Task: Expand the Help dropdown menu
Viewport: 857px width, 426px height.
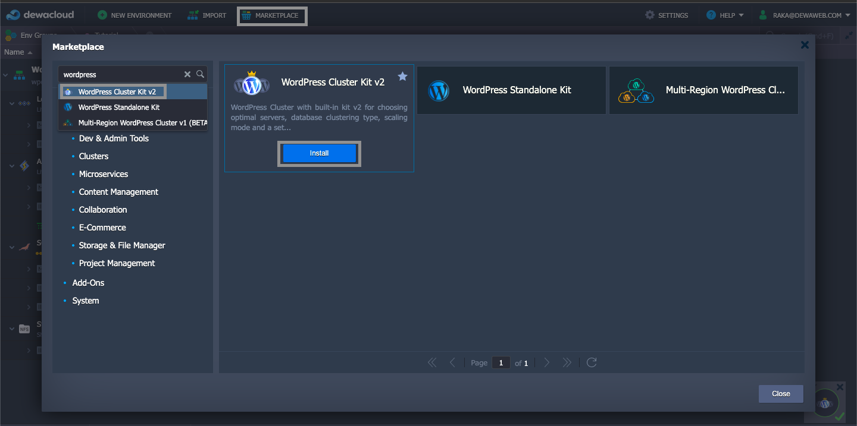Action: [x=725, y=15]
